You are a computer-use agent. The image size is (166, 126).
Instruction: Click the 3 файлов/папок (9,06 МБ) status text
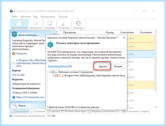[73, 107]
